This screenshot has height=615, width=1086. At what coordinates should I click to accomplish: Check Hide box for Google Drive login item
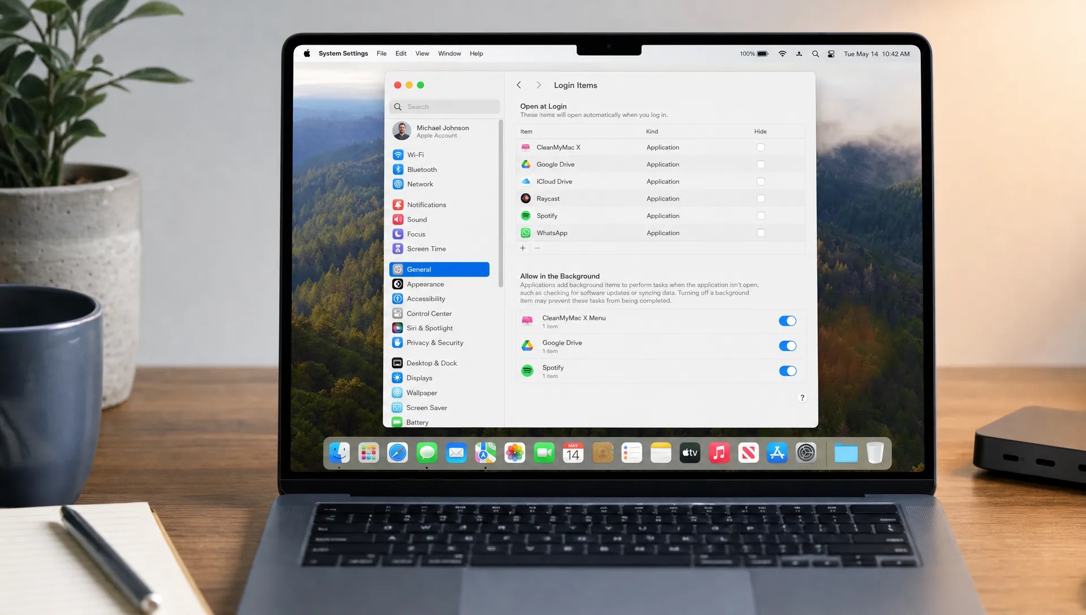point(761,164)
